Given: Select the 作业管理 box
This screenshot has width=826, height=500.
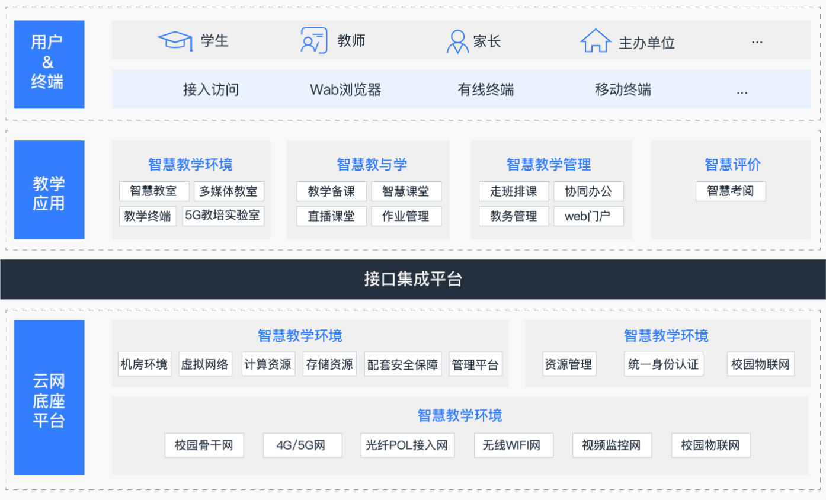Looking at the screenshot, I should click(x=406, y=216).
